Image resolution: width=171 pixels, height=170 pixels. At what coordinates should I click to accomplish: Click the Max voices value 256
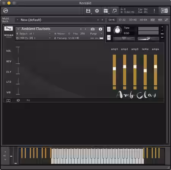point(82,34)
